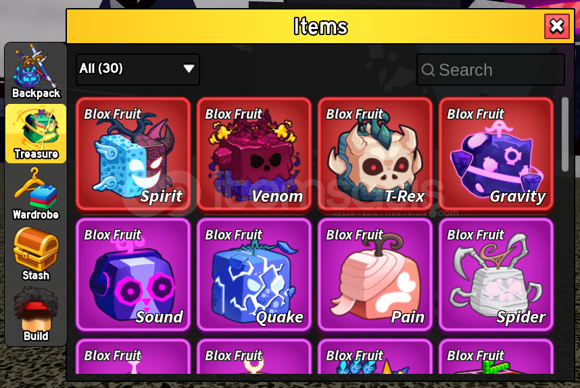
Task: Select the Venom Blox Fruit
Action: pyautogui.click(x=254, y=155)
